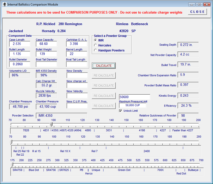The image size is (213, 184).
Task: Click the Case Capacity input box
Action: click(x=46, y=44)
